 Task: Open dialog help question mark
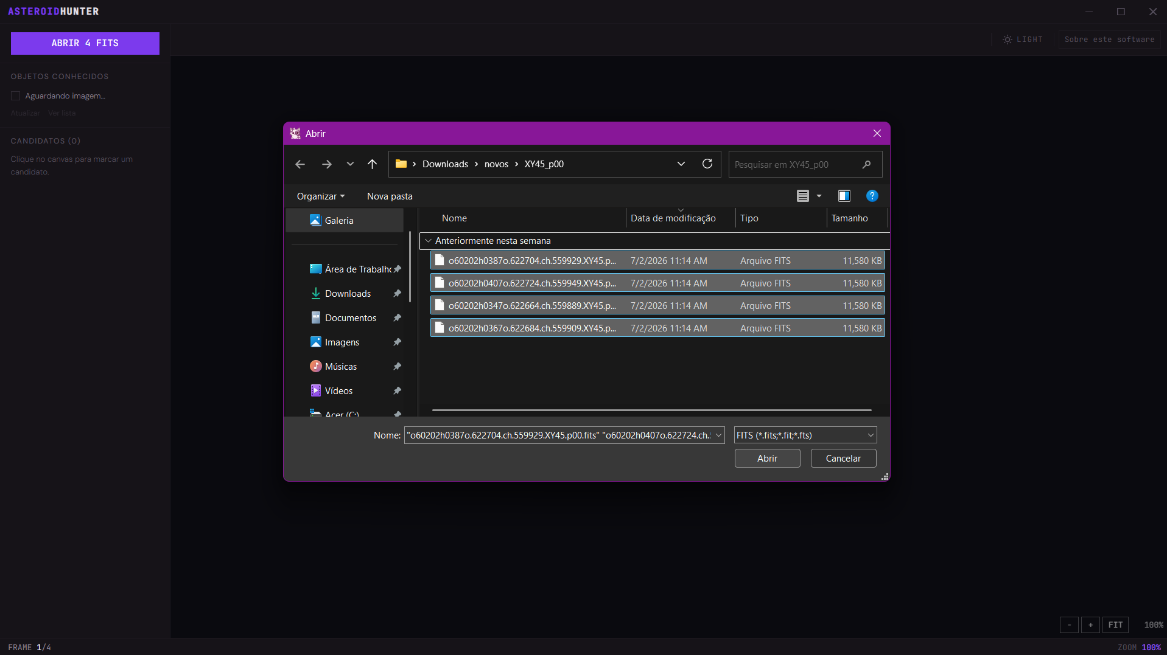872,196
